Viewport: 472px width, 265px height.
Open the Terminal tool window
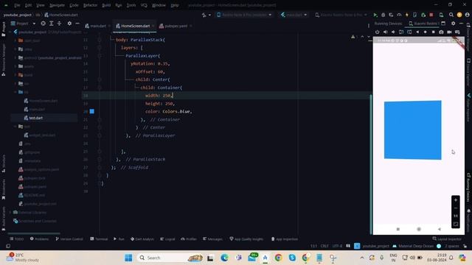[99, 239]
